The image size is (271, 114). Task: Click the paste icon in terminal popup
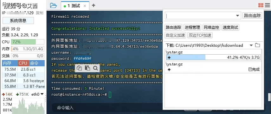click(x=87, y=68)
